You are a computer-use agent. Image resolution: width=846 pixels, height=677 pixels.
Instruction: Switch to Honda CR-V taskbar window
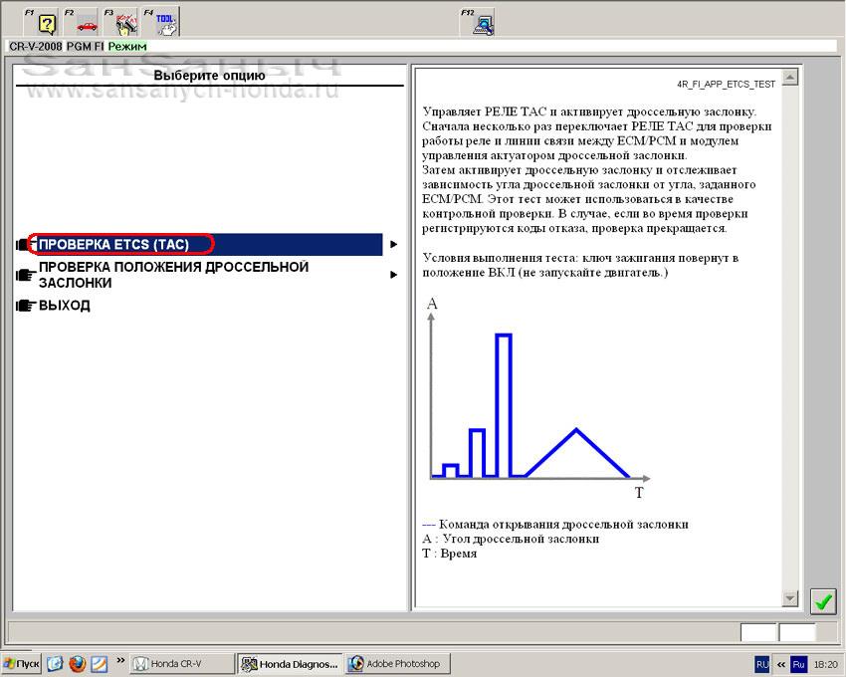point(182,663)
